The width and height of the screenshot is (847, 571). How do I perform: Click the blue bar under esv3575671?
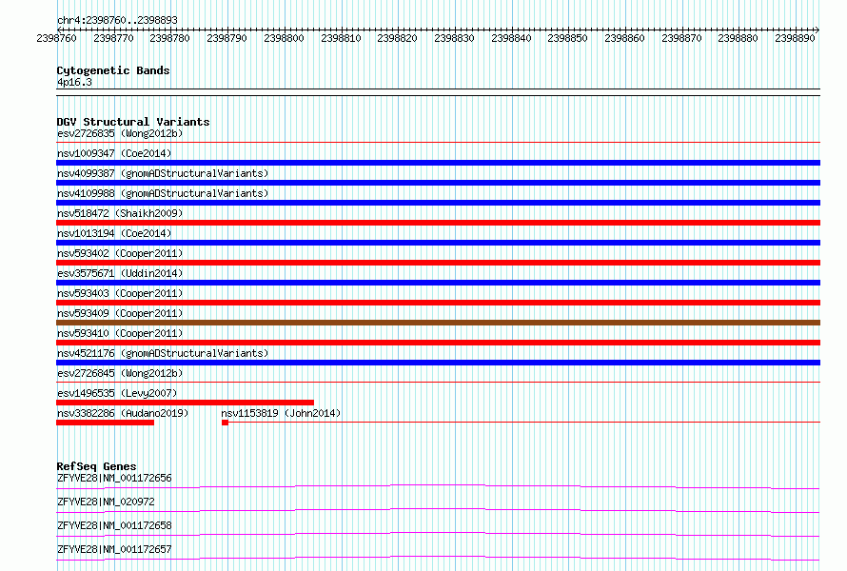tap(438, 283)
